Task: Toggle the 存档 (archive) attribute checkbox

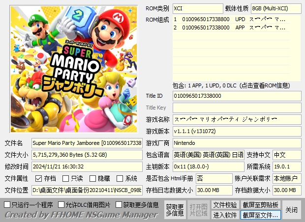Action: click(x=39, y=179)
